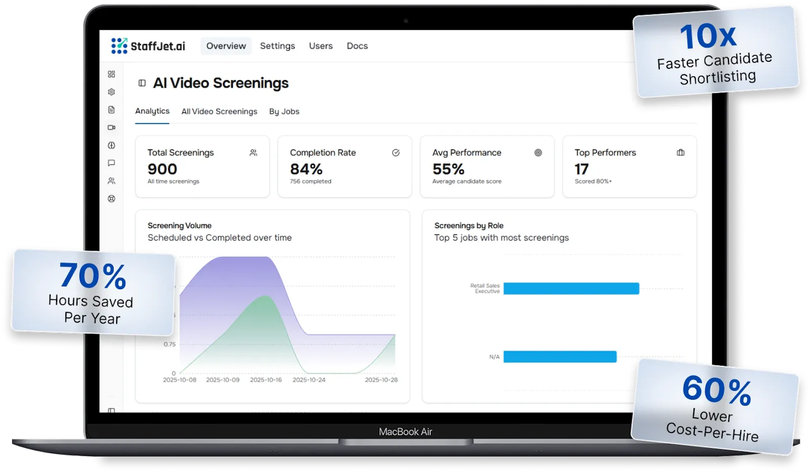Click the 'AI Video Screenings' page heading

[x=221, y=83]
